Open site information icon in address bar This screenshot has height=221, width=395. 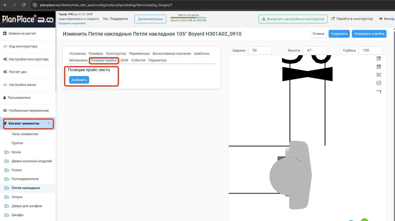(35, 5)
